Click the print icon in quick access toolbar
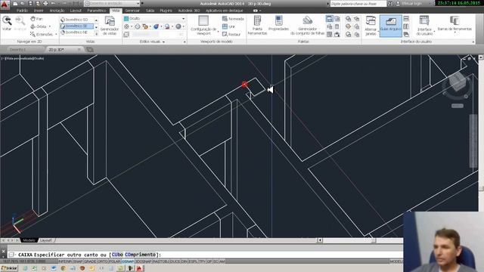Screen dimensions: 484x272 tap(45, 3)
